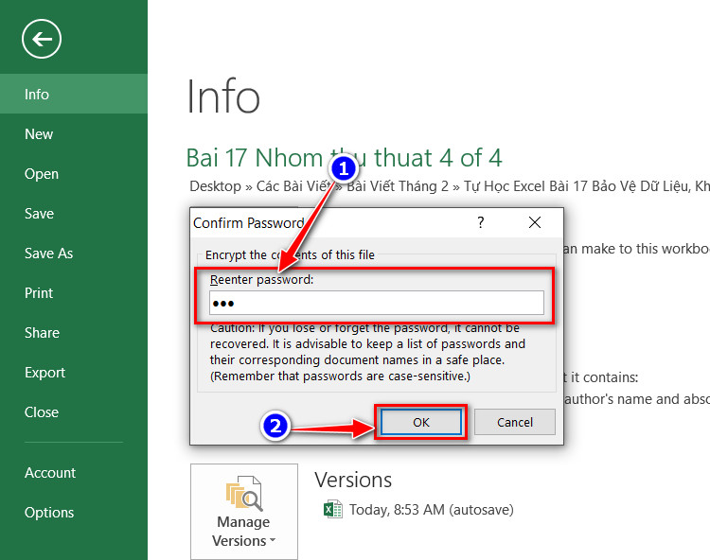Viewport: 710px width, 560px height.
Task: Go back using the circled arrow icon
Action: pos(42,39)
